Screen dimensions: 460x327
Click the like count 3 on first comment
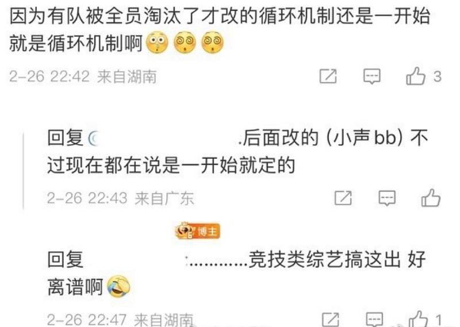click(438, 77)
